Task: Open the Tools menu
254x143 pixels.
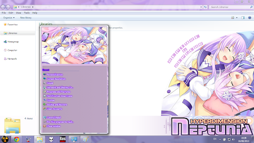Action: (x=27, y=13)
